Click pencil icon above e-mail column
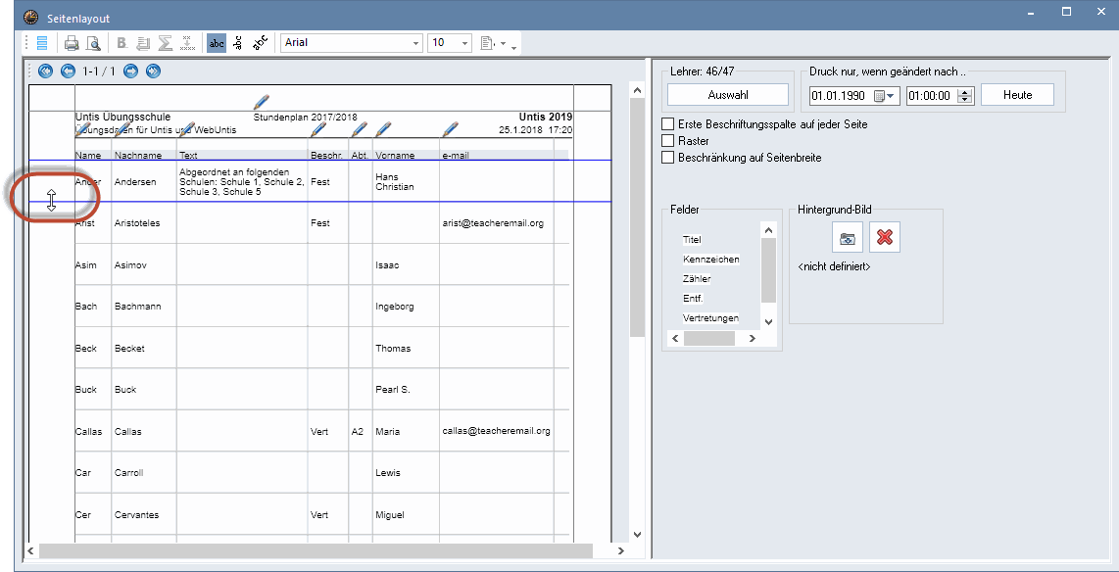This screenshot has height=572, width=1119. click(451, 129)
